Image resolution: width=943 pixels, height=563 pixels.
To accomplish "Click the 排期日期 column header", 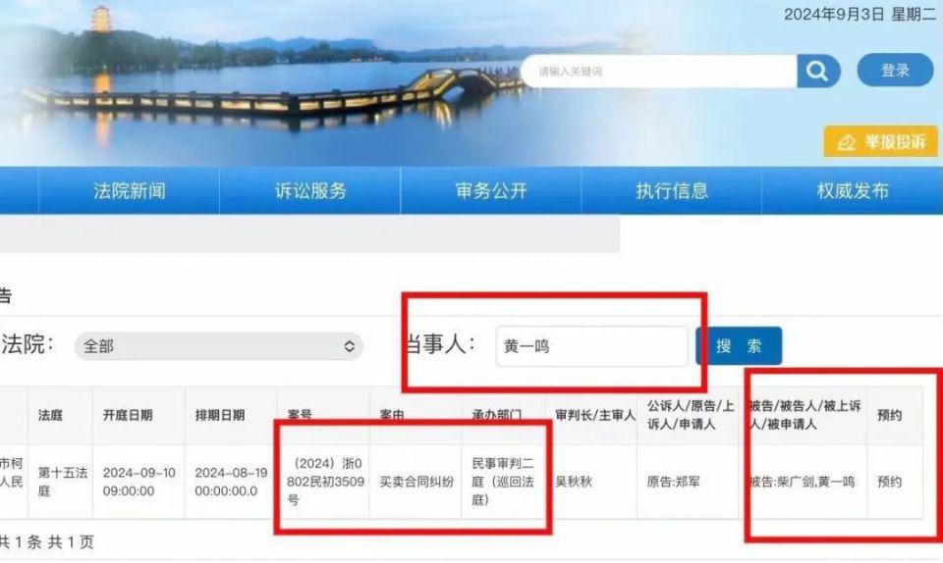I will [x=220, y=415].
